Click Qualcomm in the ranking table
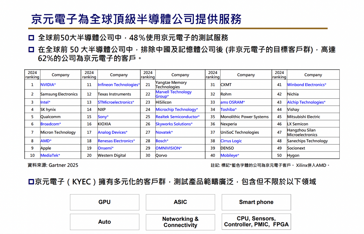The height and width of the screenshot is (234, 364). click(x=60, y=117)
